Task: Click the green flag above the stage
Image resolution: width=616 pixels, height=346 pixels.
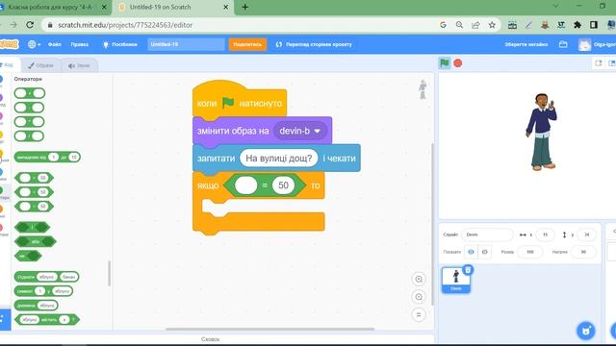Action: point(445,62)
